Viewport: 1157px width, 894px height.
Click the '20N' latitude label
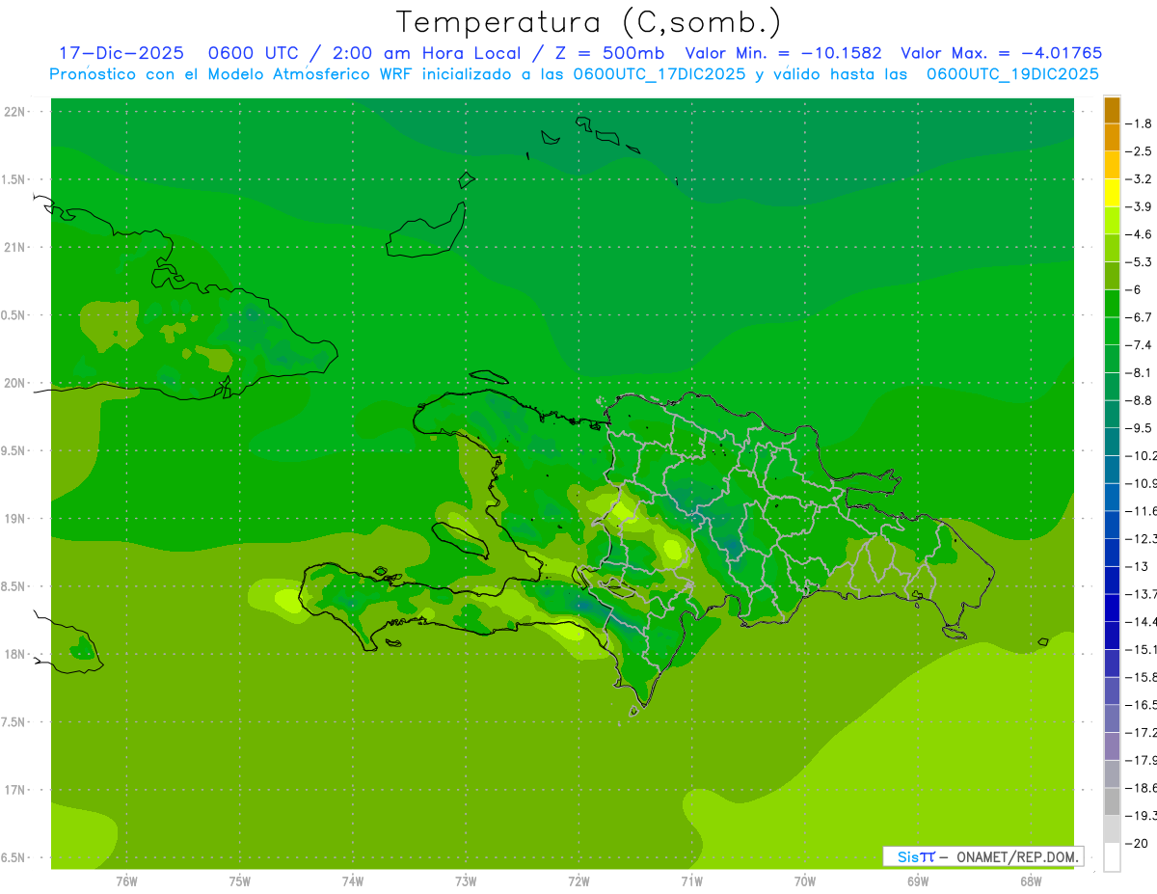(x=15, y=384)
